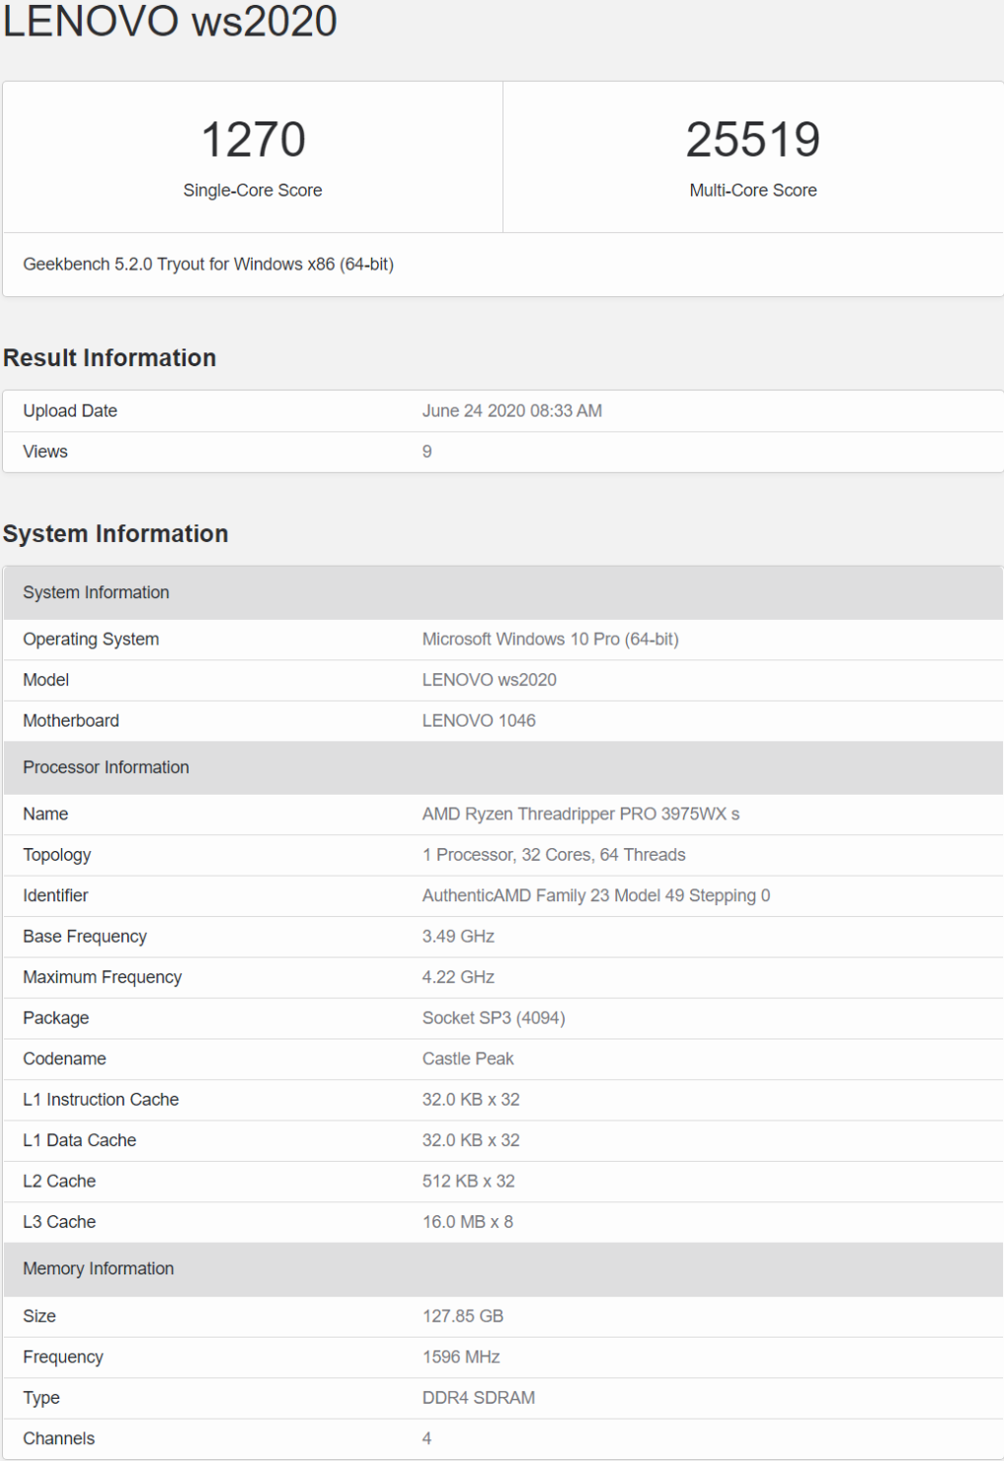Click the 25519 multi-core score number
The width and height of the screenshot is (1004, 1461).
[x=752, y=140]
